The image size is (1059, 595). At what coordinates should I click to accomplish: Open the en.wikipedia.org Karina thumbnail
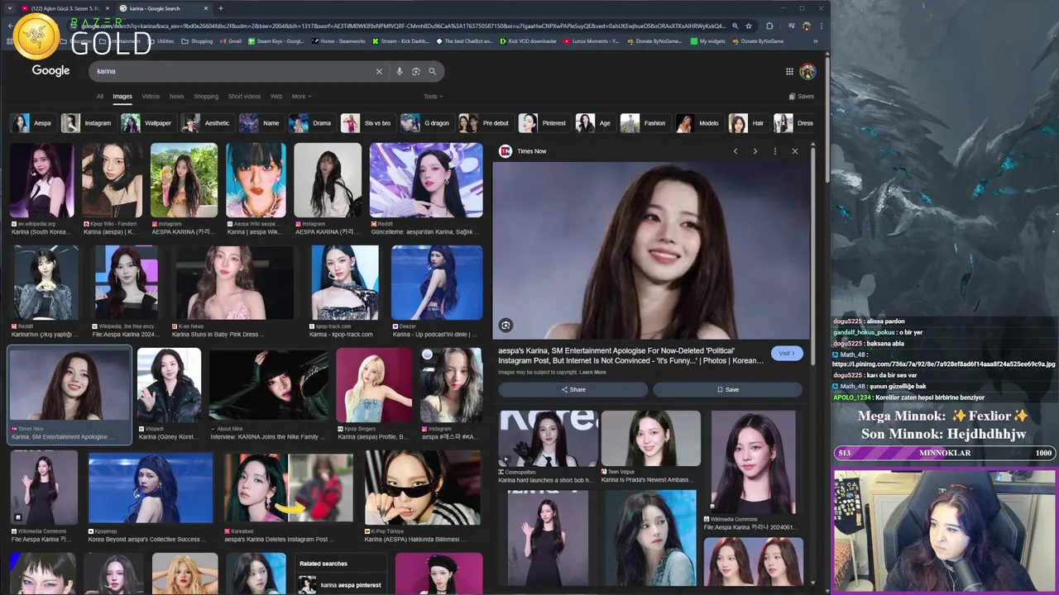click(x=42, y=181)
